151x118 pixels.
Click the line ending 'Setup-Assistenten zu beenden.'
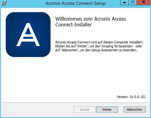[x=96, y=50]
